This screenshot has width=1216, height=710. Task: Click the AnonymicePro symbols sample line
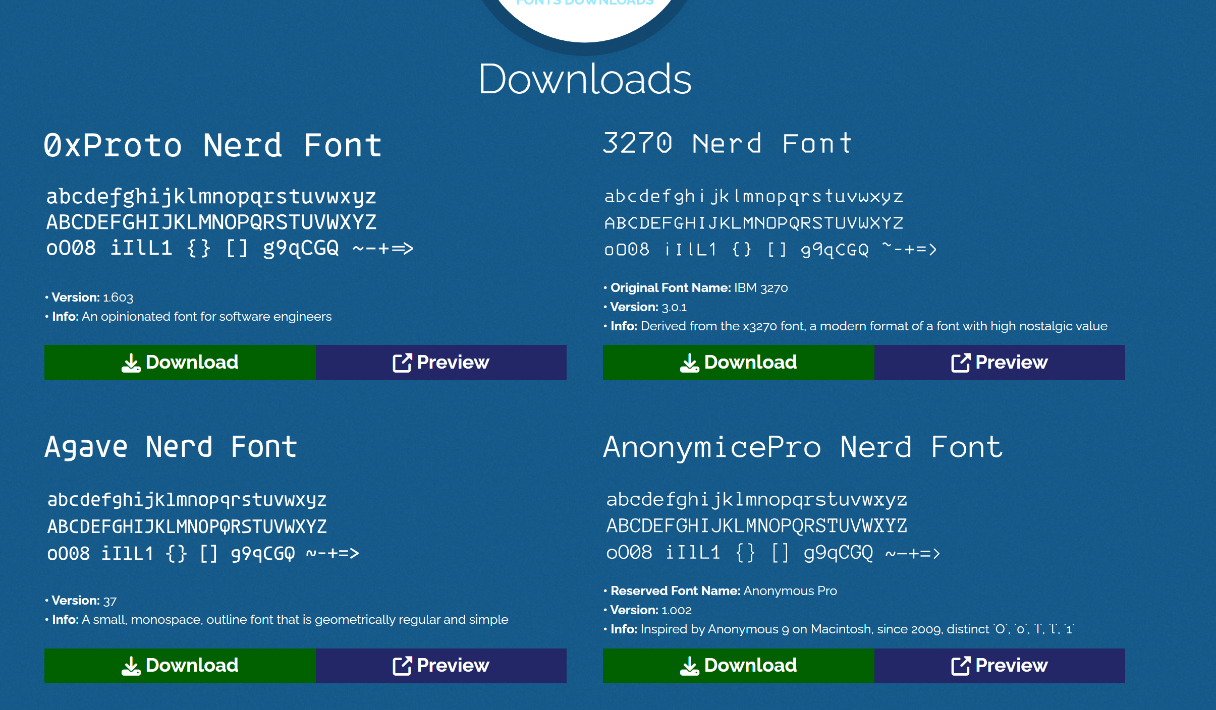click(773, 553)
